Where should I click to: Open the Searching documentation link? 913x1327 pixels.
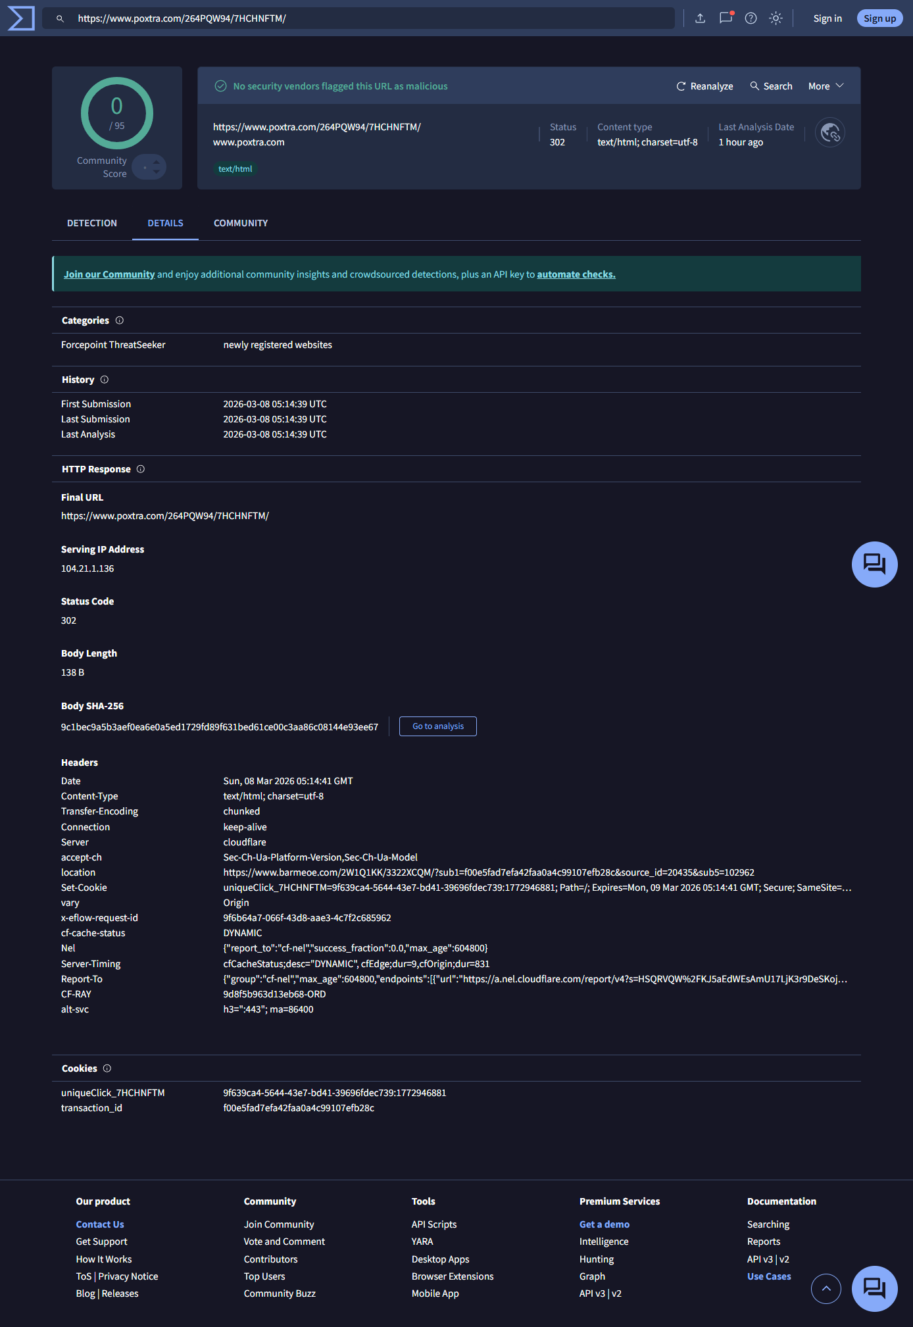pyautogui.click(x=768, y=1224)
